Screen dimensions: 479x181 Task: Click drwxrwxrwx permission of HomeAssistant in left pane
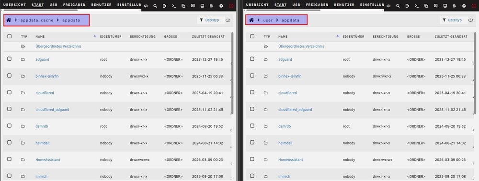tap(140, 159)
